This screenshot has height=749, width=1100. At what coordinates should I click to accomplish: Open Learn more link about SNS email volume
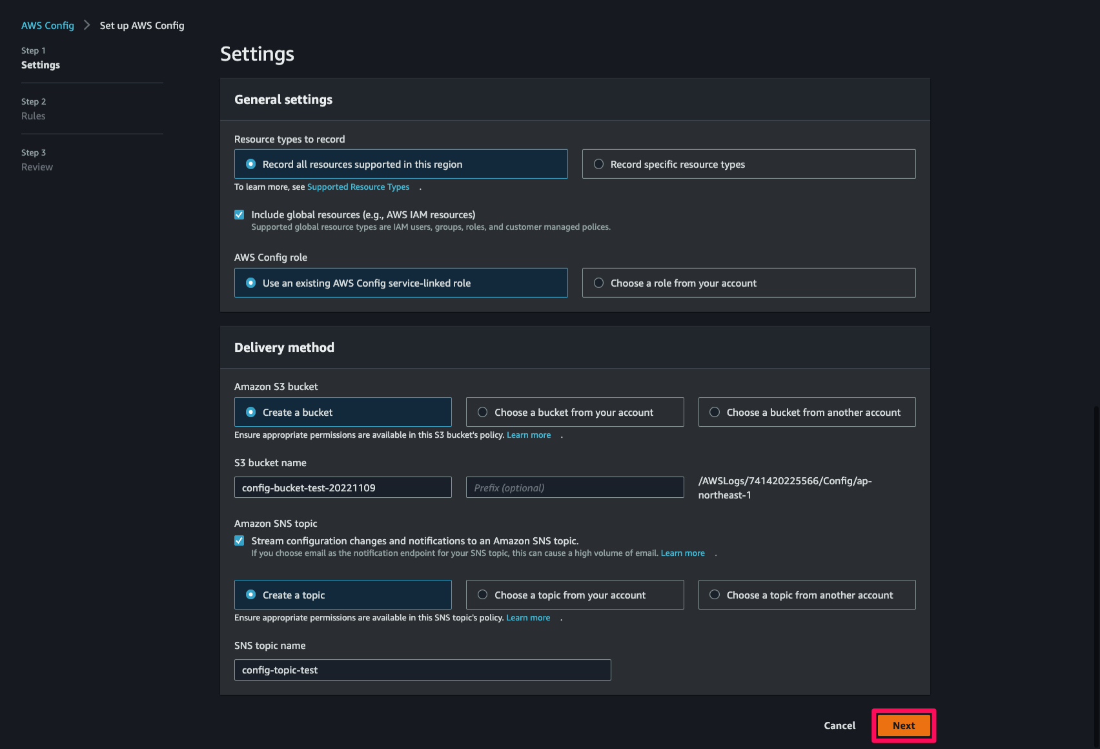click(x=683, y=553)
